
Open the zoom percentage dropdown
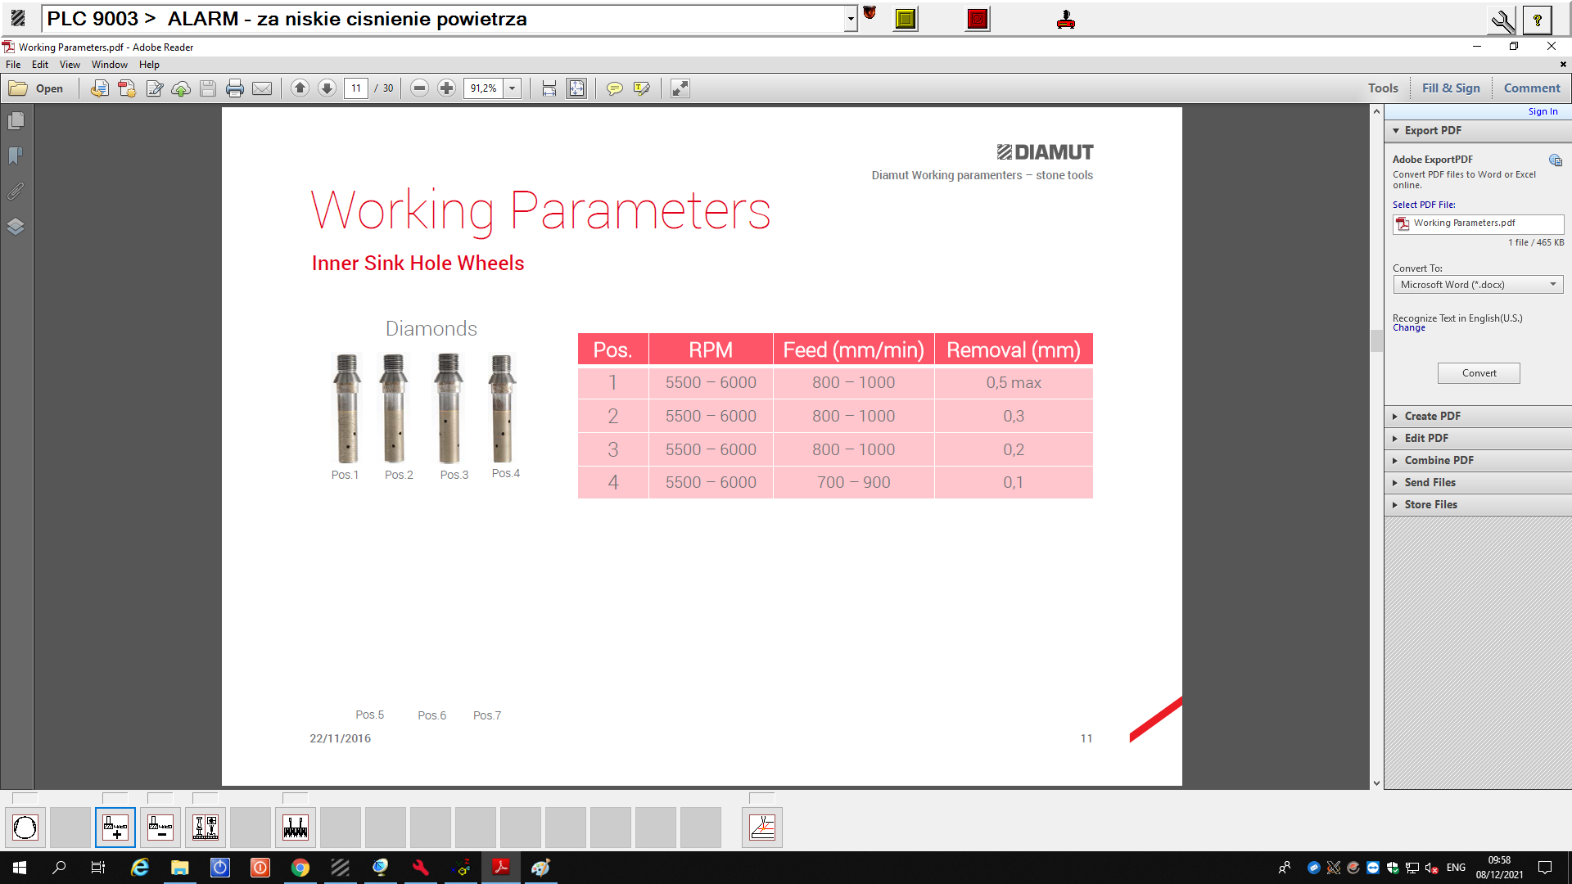(513, 88)
